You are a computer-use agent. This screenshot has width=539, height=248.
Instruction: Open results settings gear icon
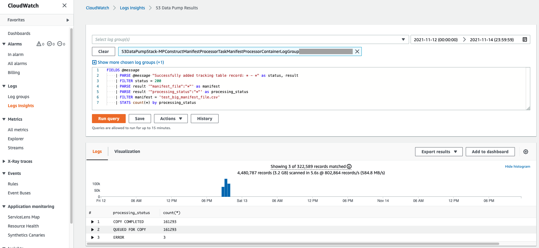(x=526, y=152)
